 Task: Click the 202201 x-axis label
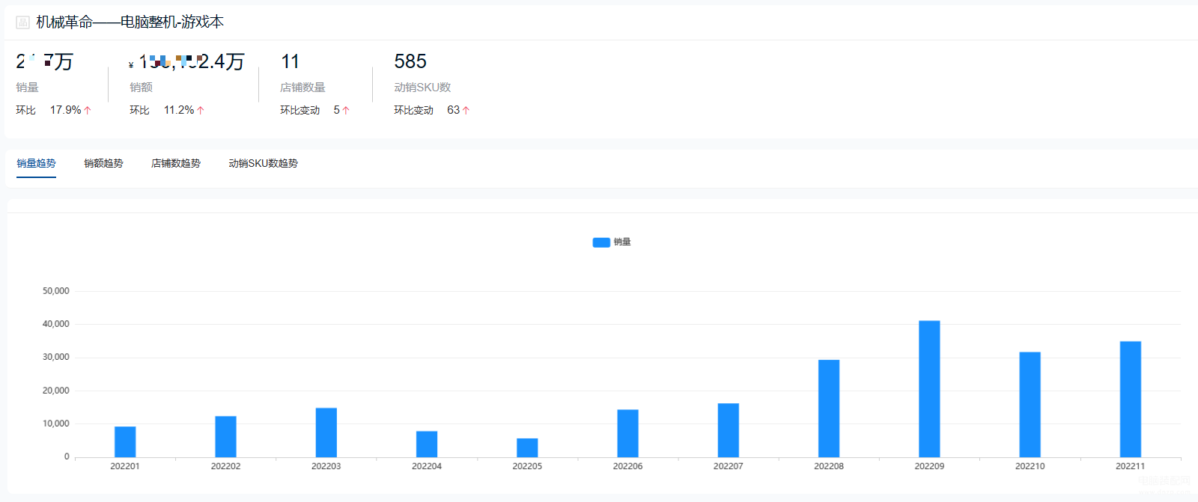click(125, 466)
